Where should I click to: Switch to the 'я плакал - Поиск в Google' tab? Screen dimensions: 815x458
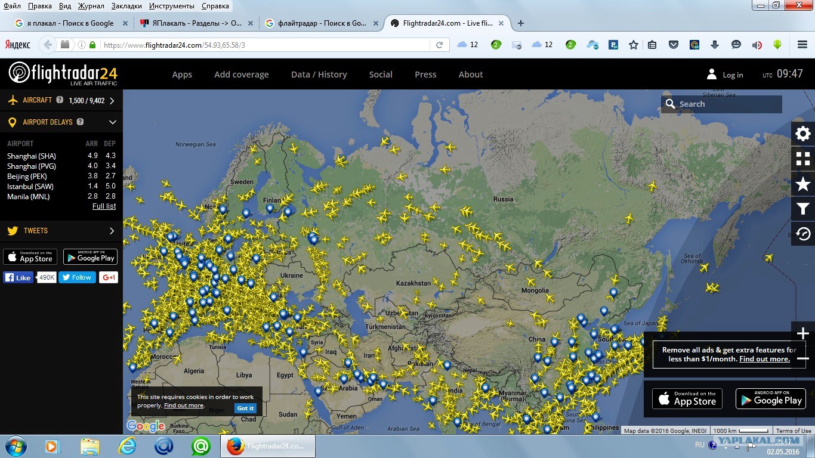(72, 23)
